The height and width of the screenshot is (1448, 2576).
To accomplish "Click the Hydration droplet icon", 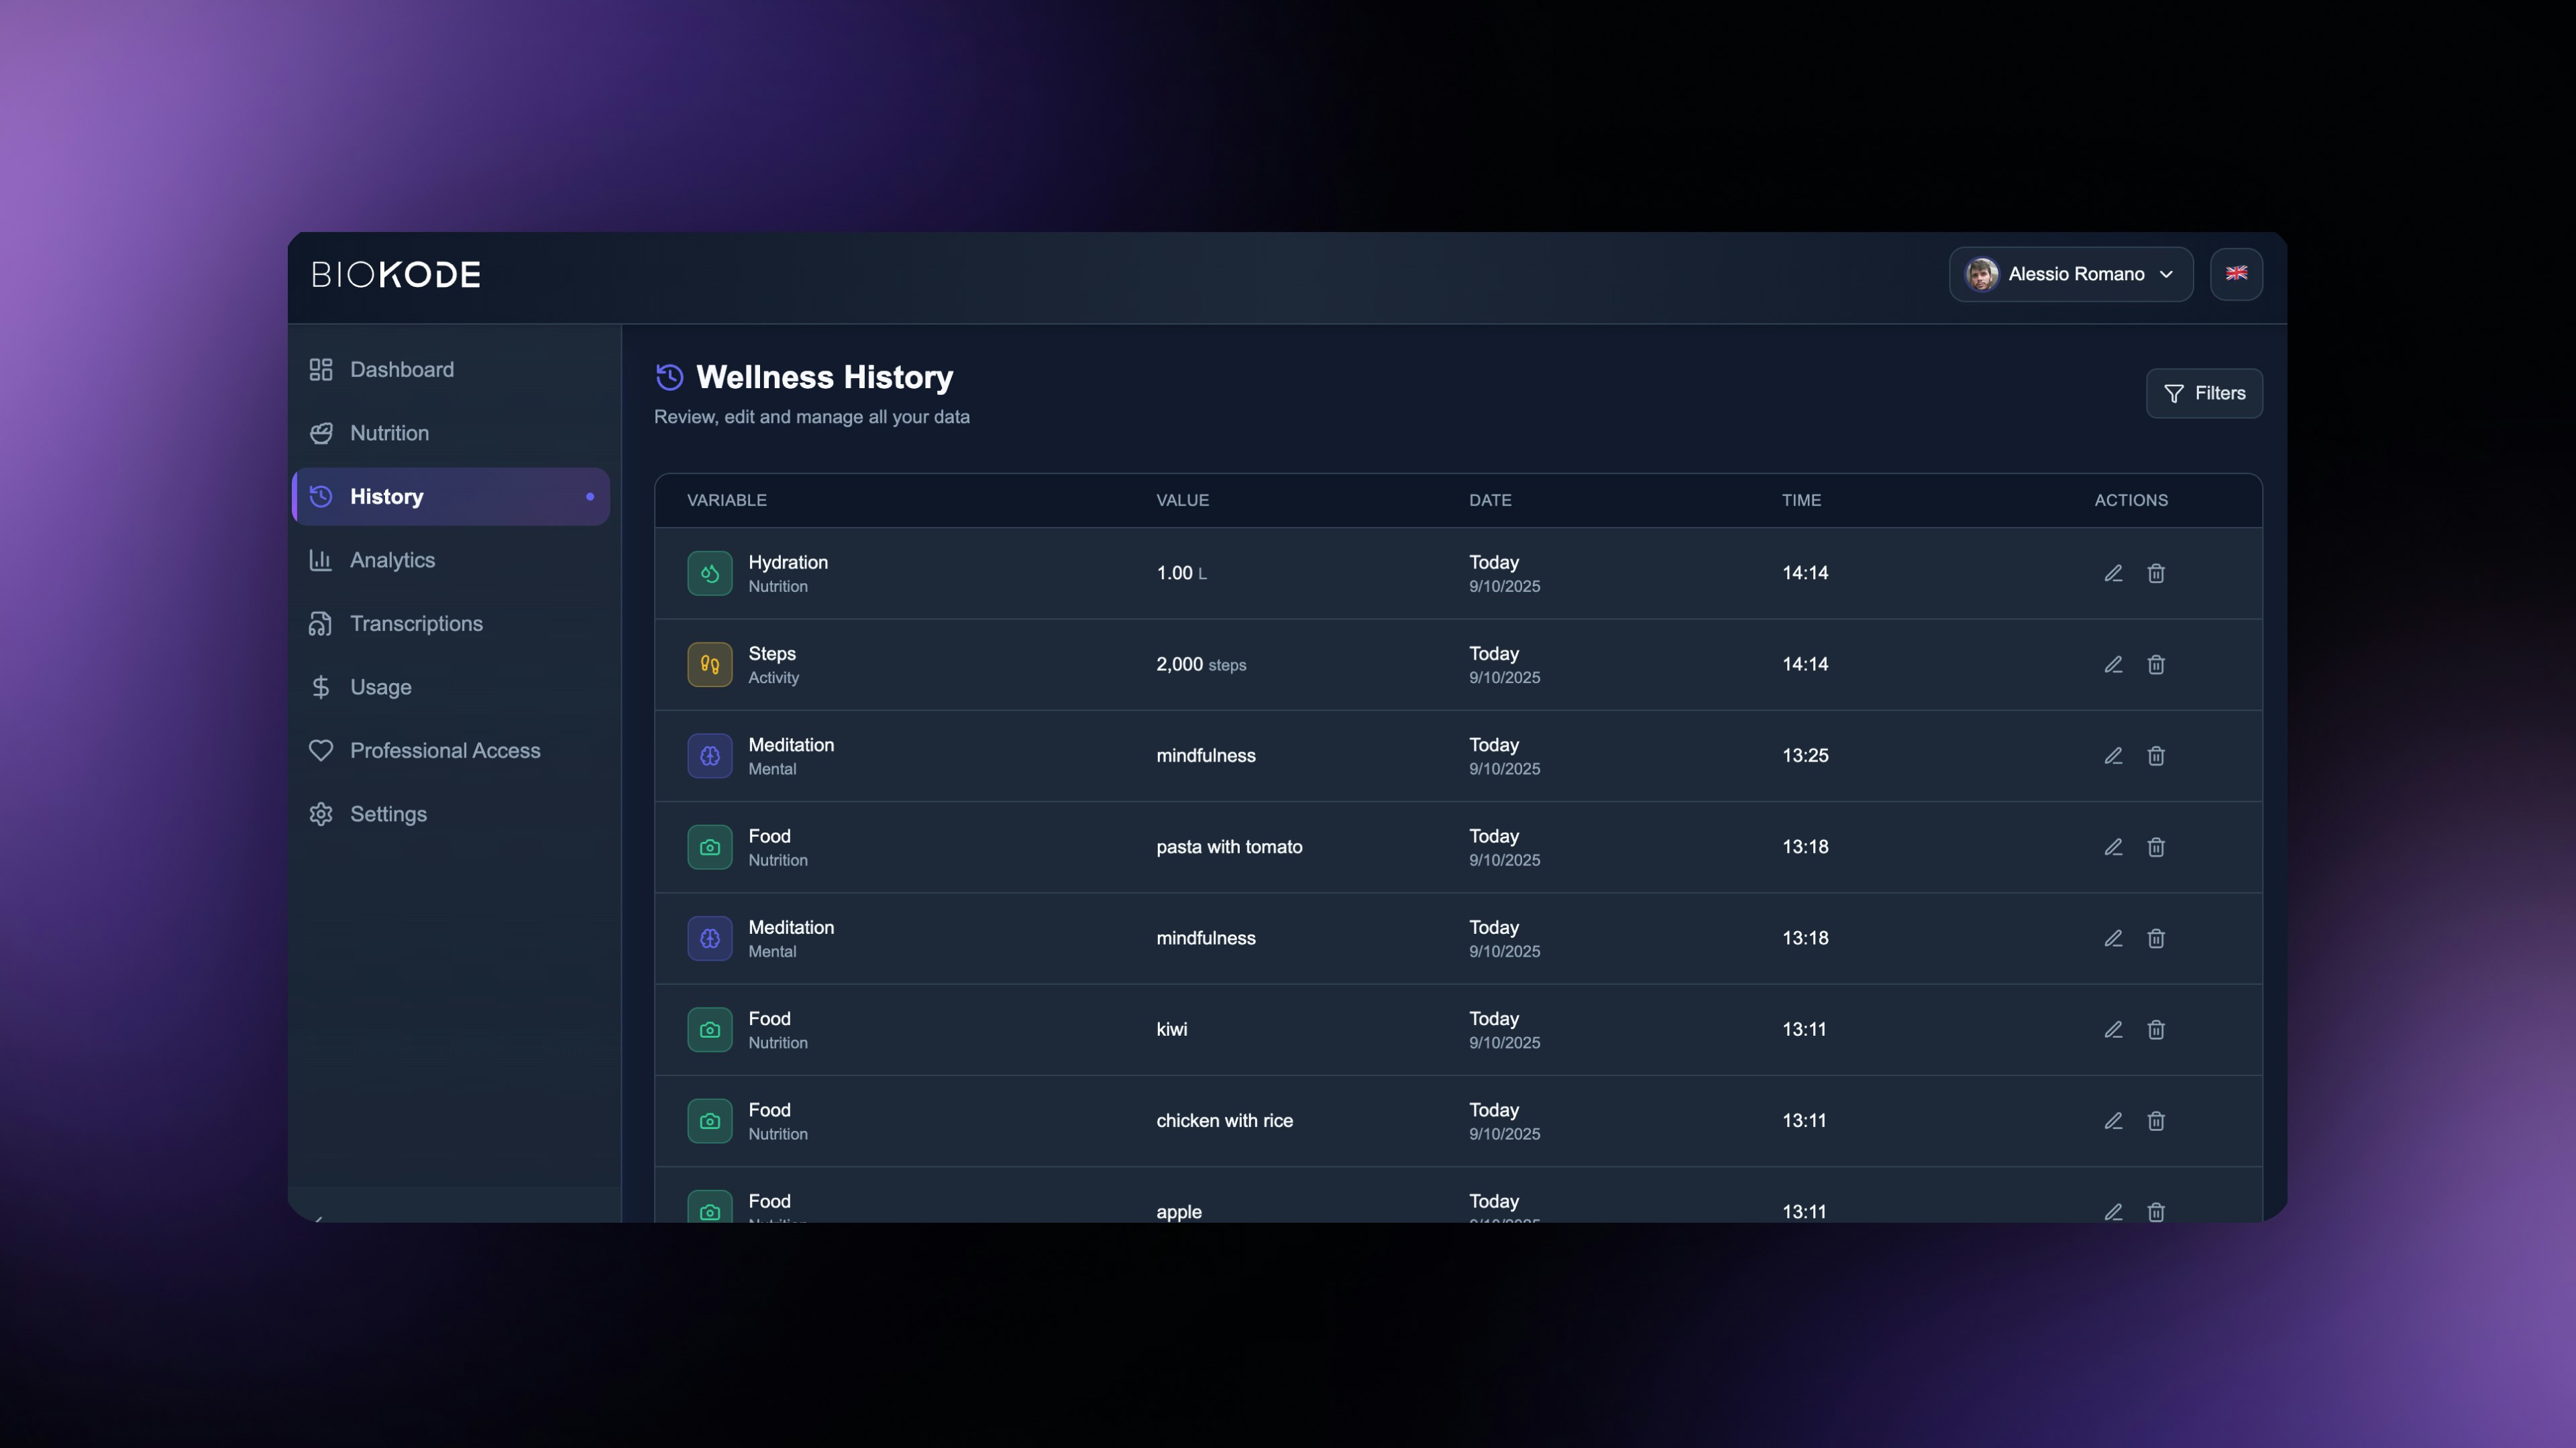I will (709, 574).
